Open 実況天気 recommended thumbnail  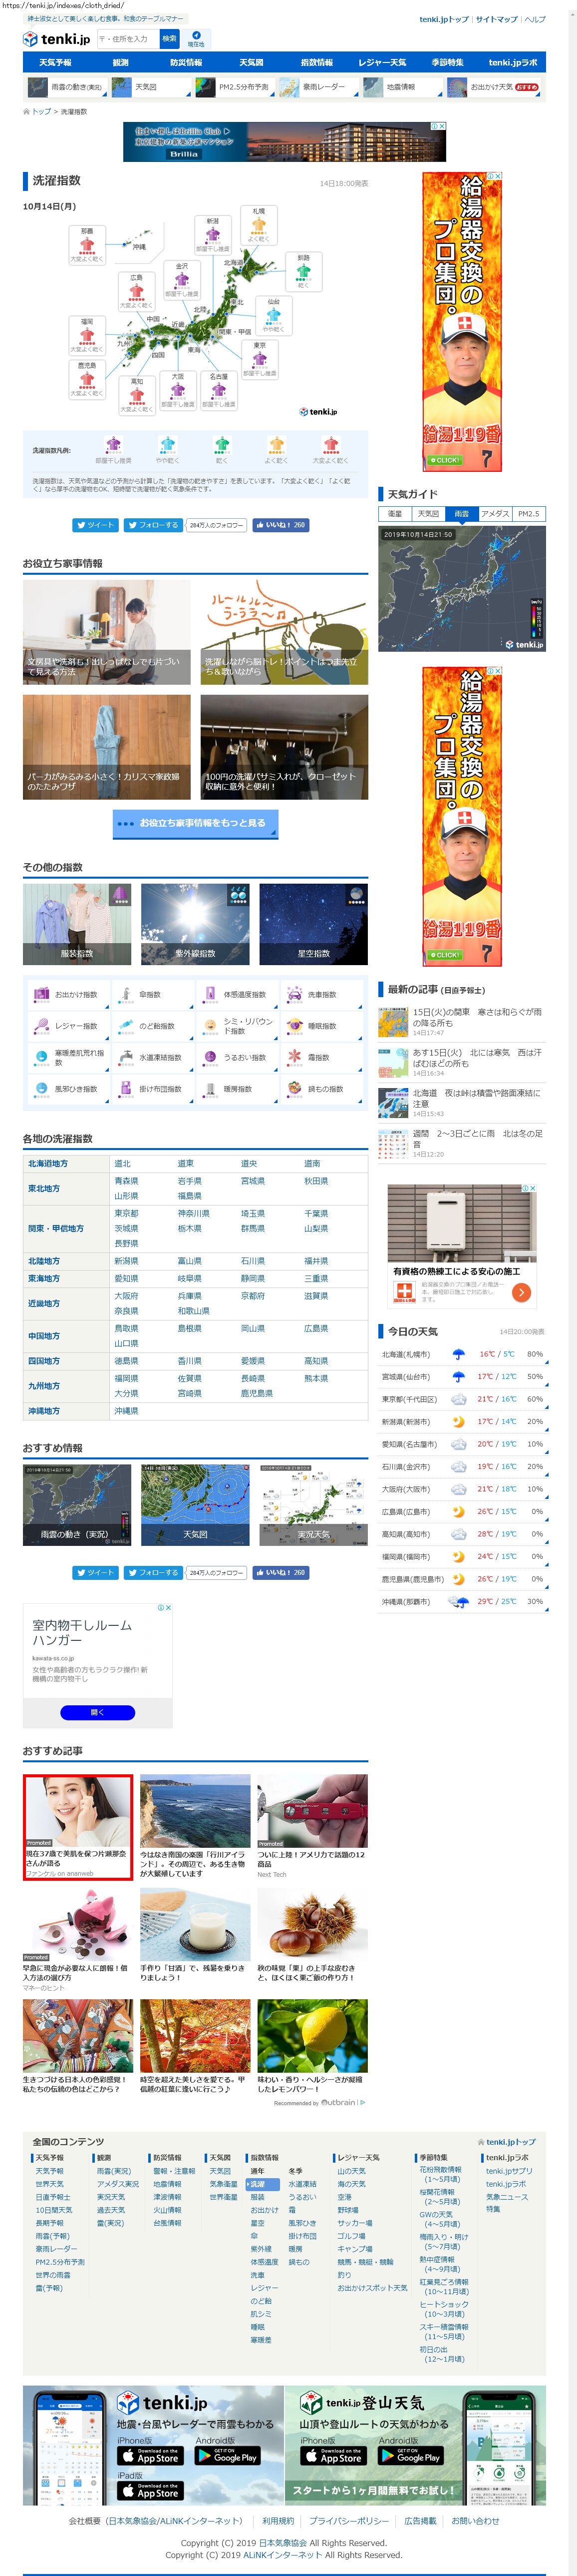pyautogui.click(x=313, y=1506)
